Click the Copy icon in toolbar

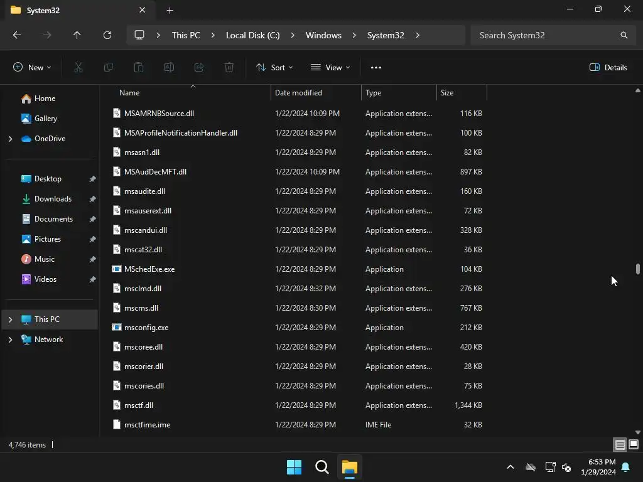click(108, 68)
